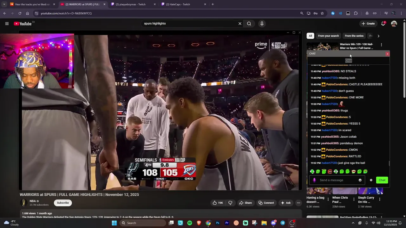Go back in browser history
The image size is (406, 228).
[4, 13]
